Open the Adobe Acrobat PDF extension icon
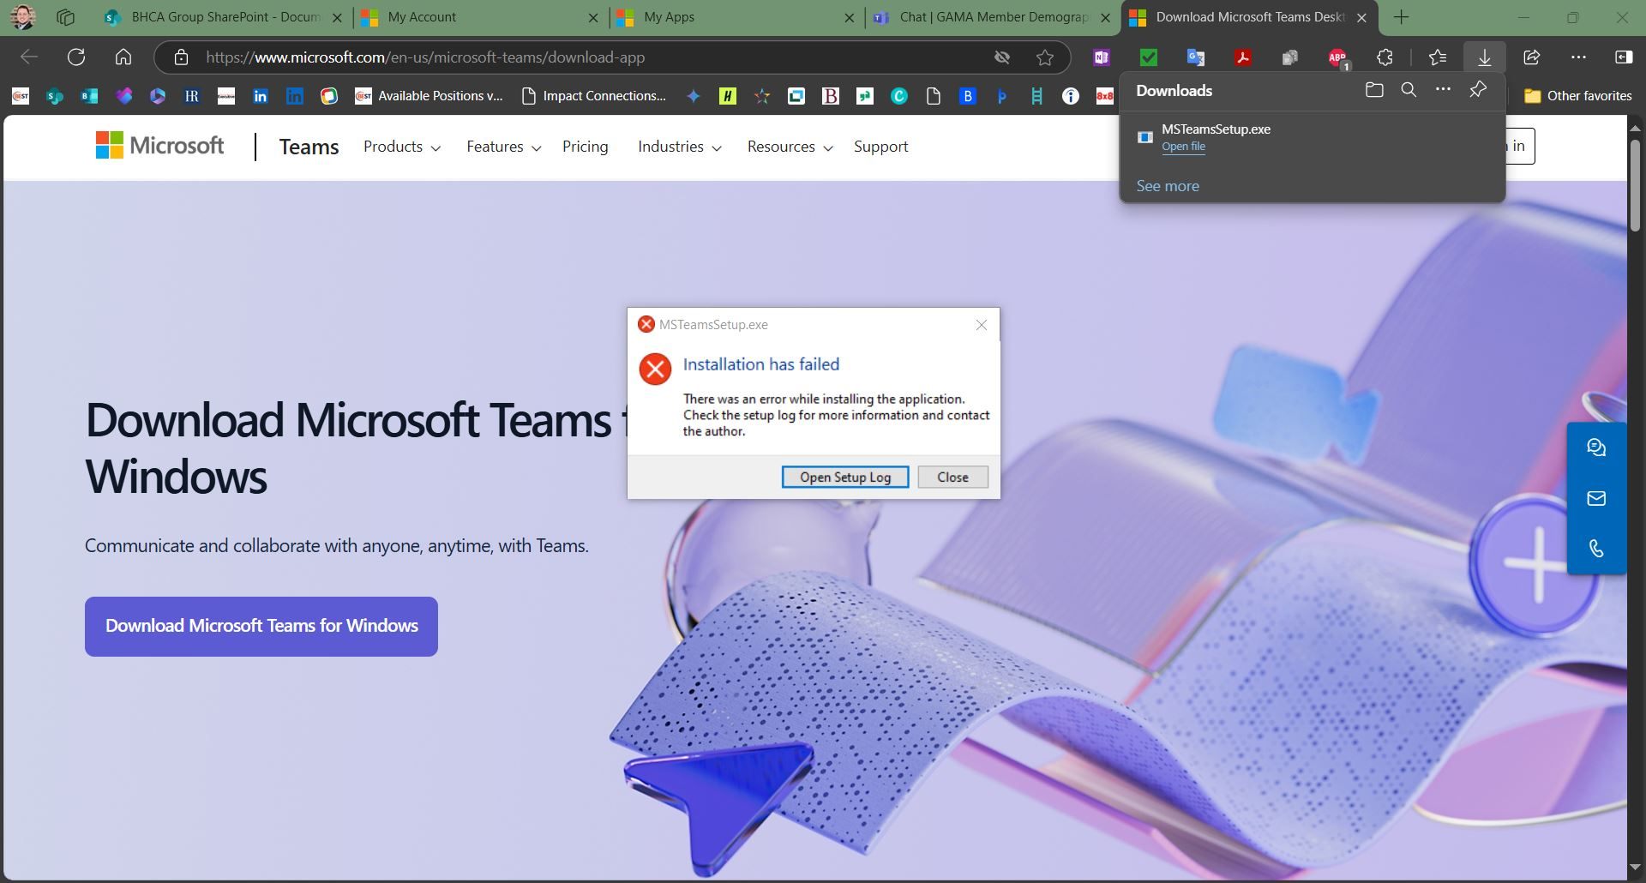 pyautogui.click(x=1242, y=57)
